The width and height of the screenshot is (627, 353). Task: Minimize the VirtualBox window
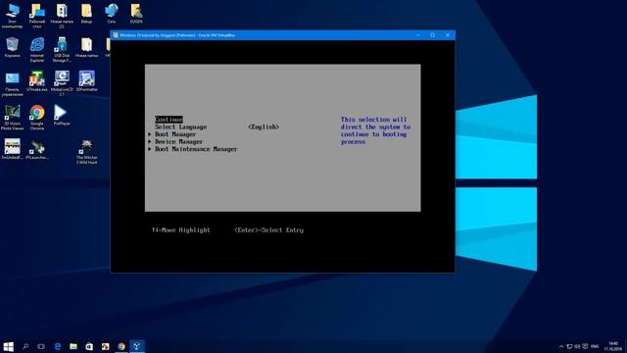pyautogui.click(x=418, y=35)
